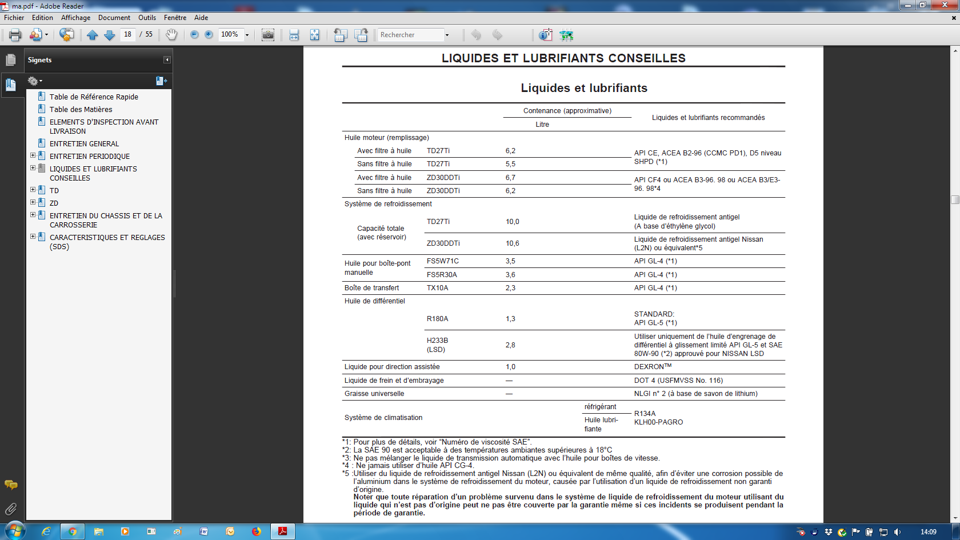Viewport: 960px width, 540px height.
Task: Go to next page with down arrow
Action: tap(109, 35)
